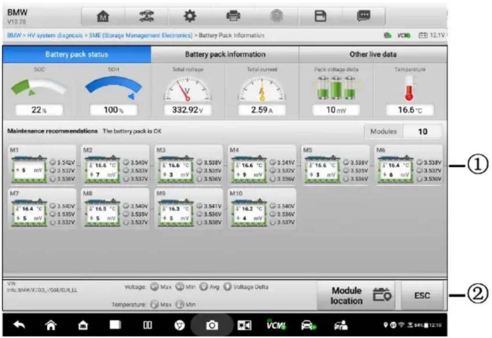The image size is (492, 338).
Task: Tap the icon right of the camera
Action: [244, 325]
